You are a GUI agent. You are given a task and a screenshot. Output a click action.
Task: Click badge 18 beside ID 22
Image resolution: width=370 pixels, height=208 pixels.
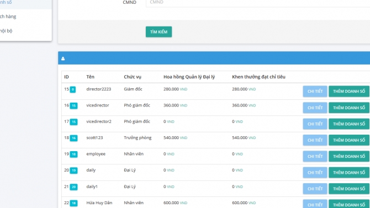tap(73, 203)
